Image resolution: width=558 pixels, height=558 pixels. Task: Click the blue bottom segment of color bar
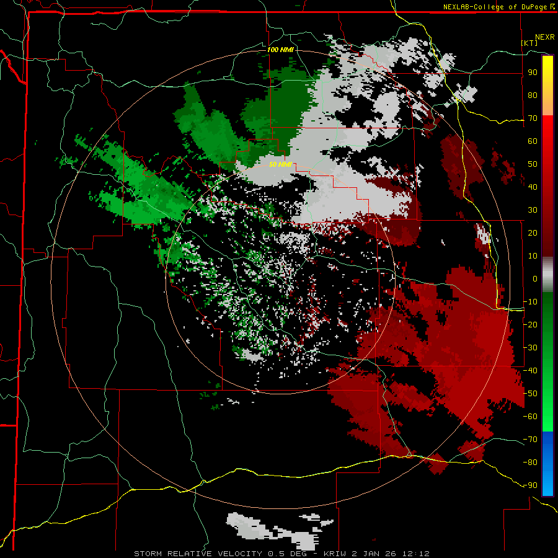click(547, 464)
